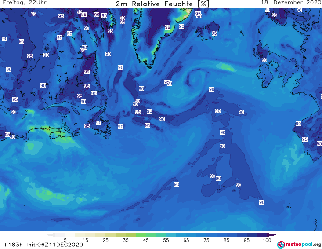
Task: Click the "+183h" forecast hour text
Action: [13, 245]
